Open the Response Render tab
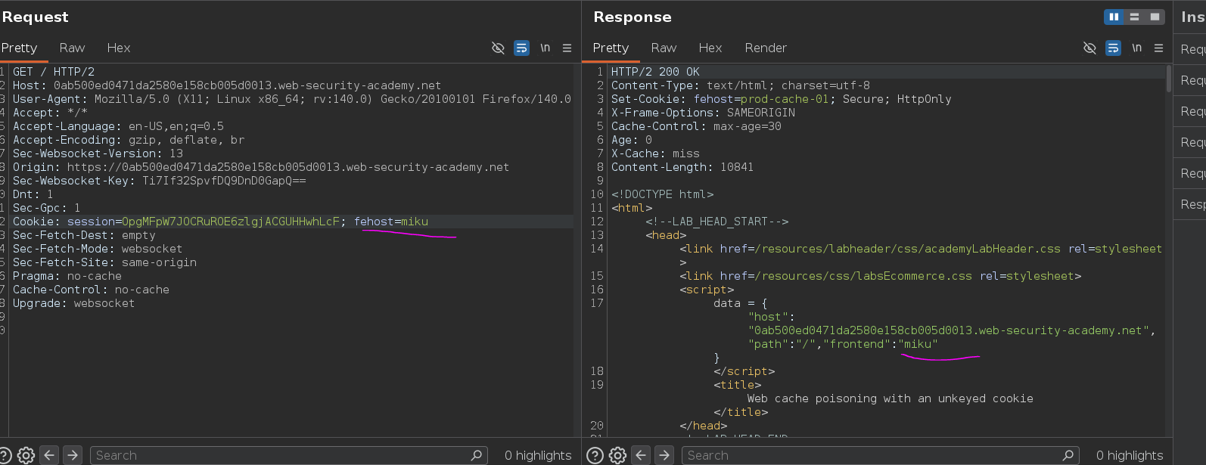This screenshot has width=1206, height=465. pyautogui.click(x=766, y=48)
